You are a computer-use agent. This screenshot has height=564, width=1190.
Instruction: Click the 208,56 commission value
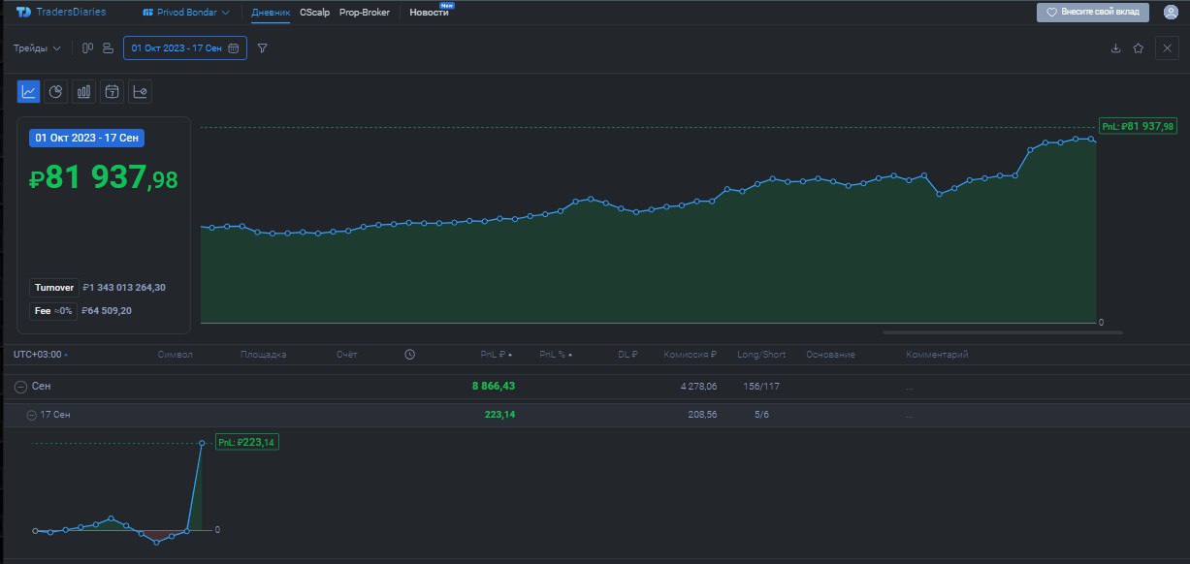pos(702,415)
